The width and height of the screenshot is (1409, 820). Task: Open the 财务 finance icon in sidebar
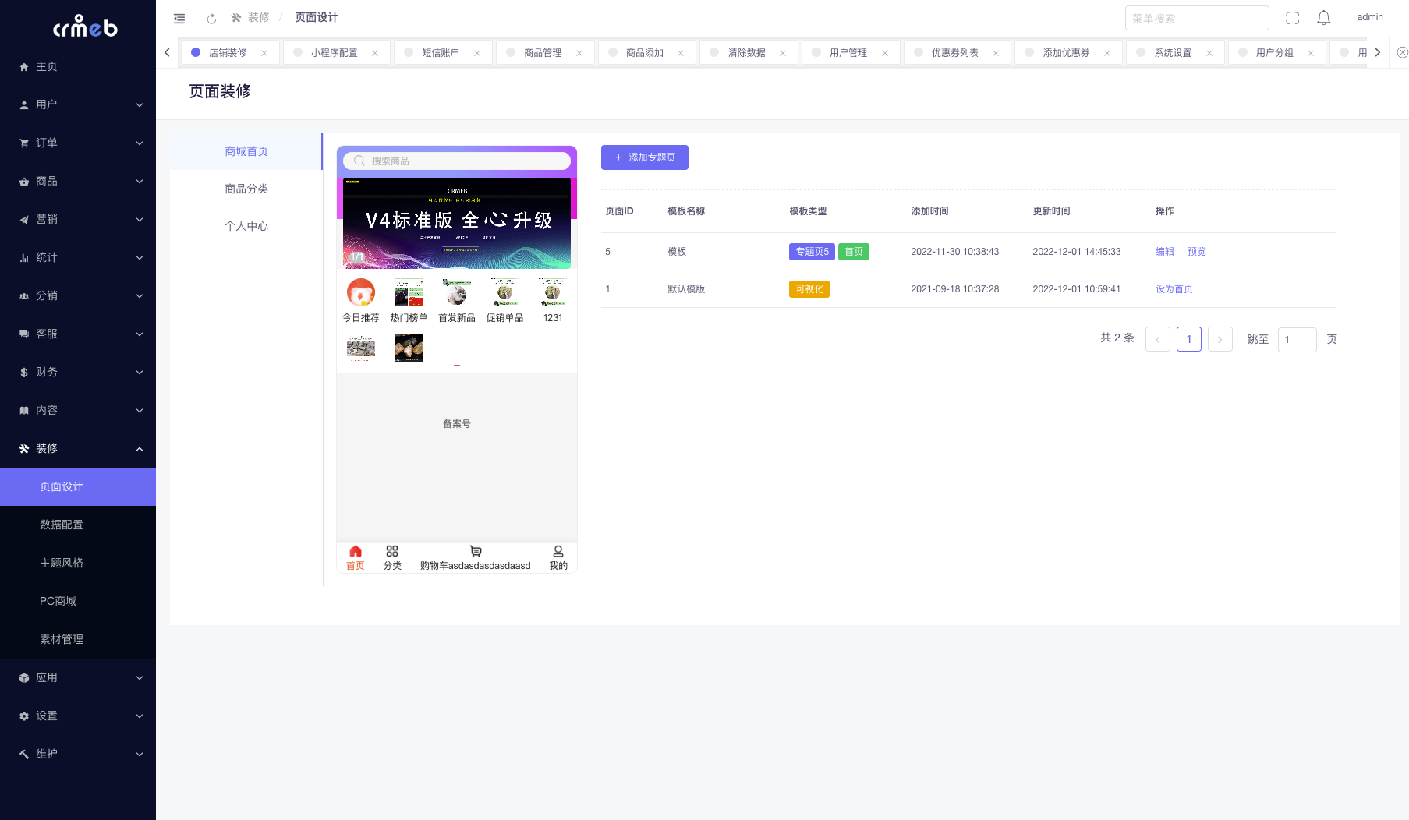click(23, 372)
